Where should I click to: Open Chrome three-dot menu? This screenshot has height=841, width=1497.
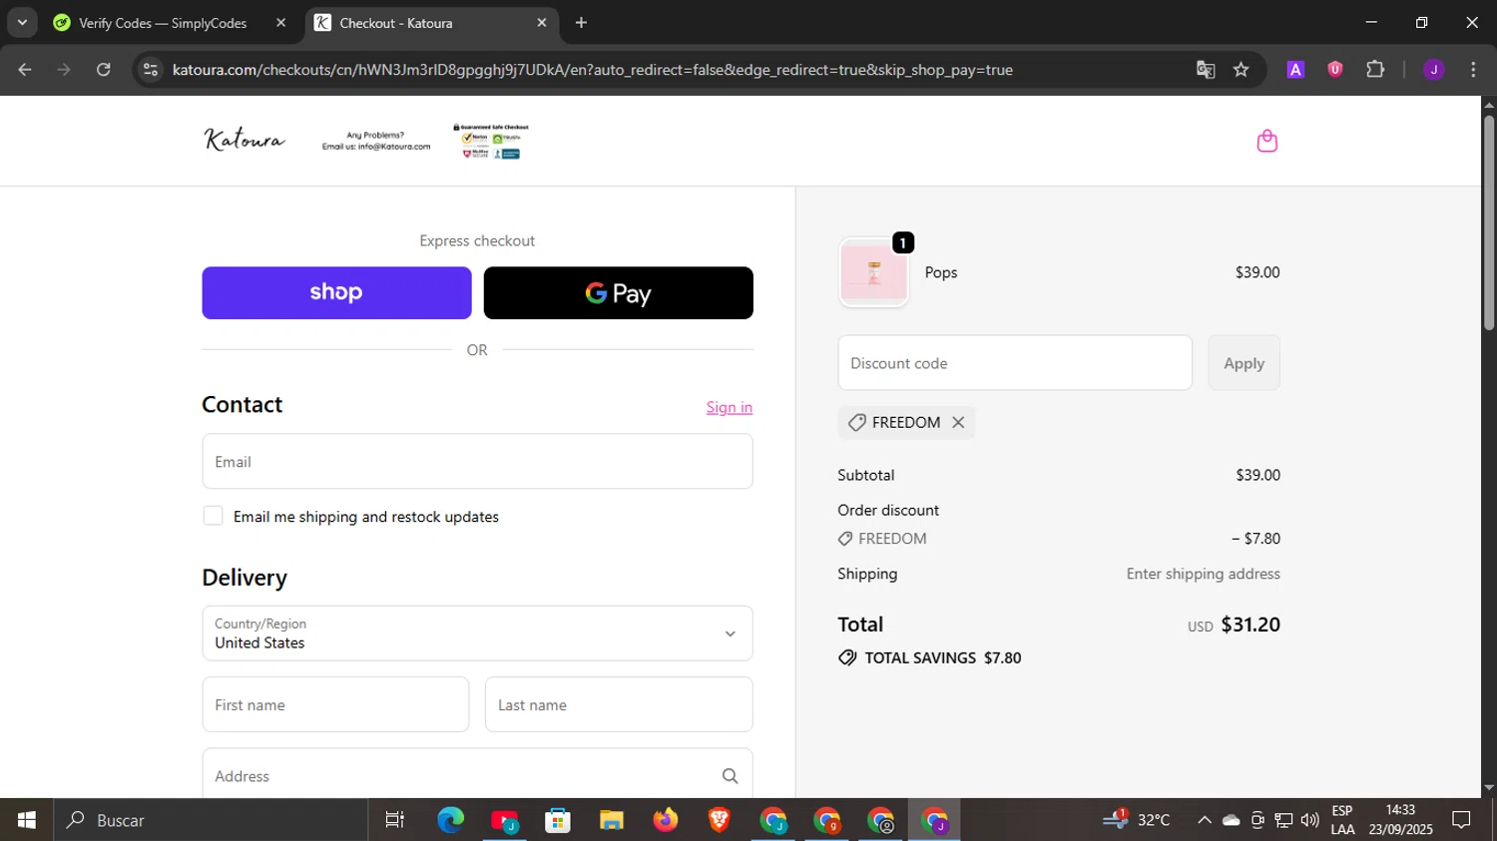1473,70
